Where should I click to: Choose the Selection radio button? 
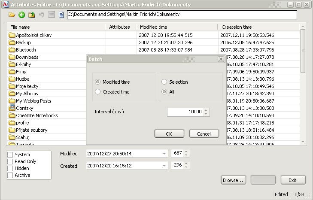click(164, 82)
